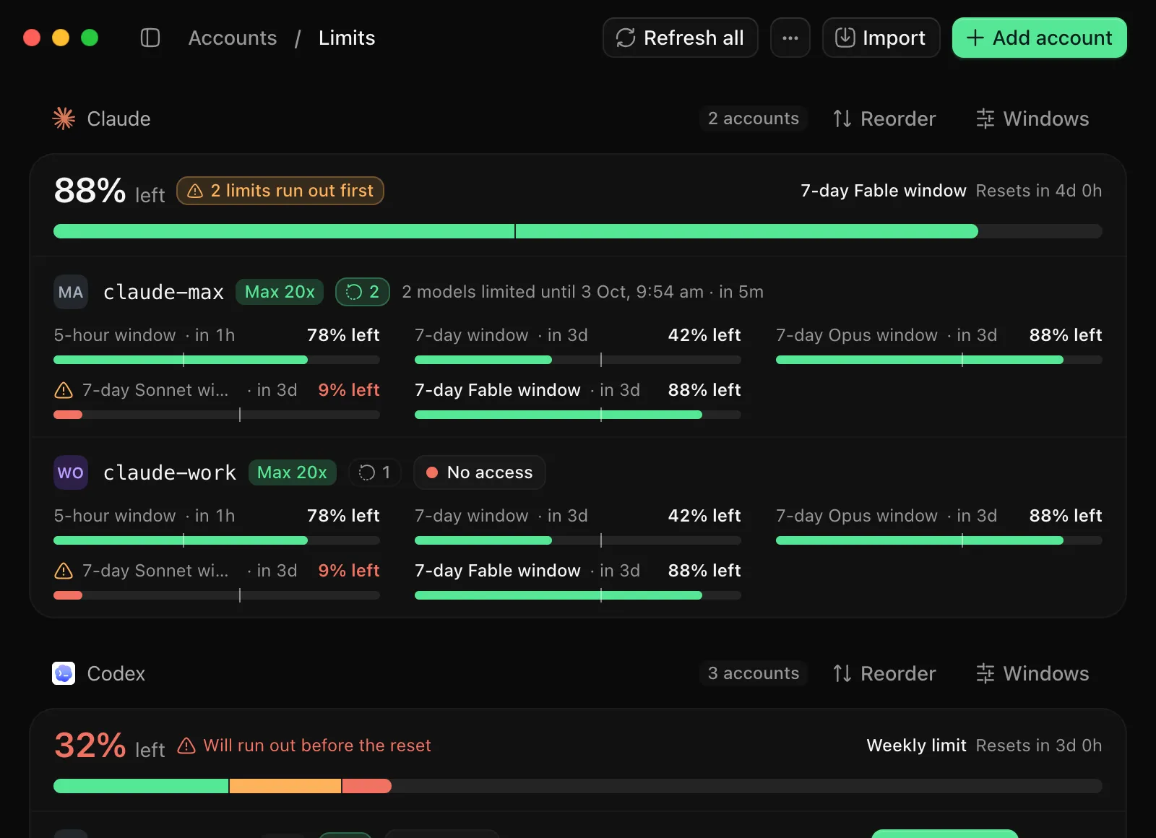The width and height of the screenshot is (1156, 838).
Task: Click the WO avatar for claude-work
Action: pos(71,472)
